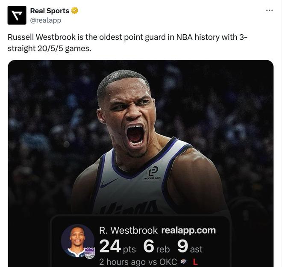Click the gold verified badge beside Real Sports

click(75, 11)
